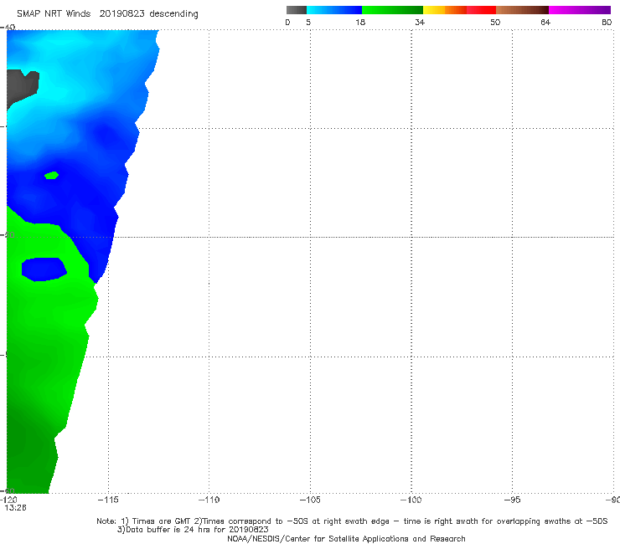
Task: Click the brown 50-64 colorbar segment
Action: pos(522,10)
